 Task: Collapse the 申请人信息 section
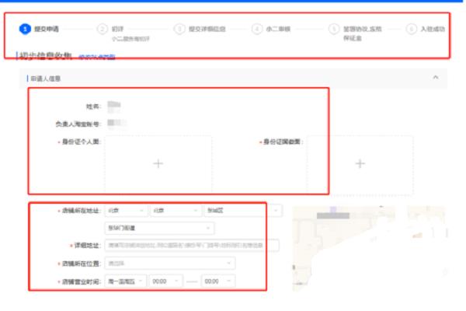pos(435,78)
